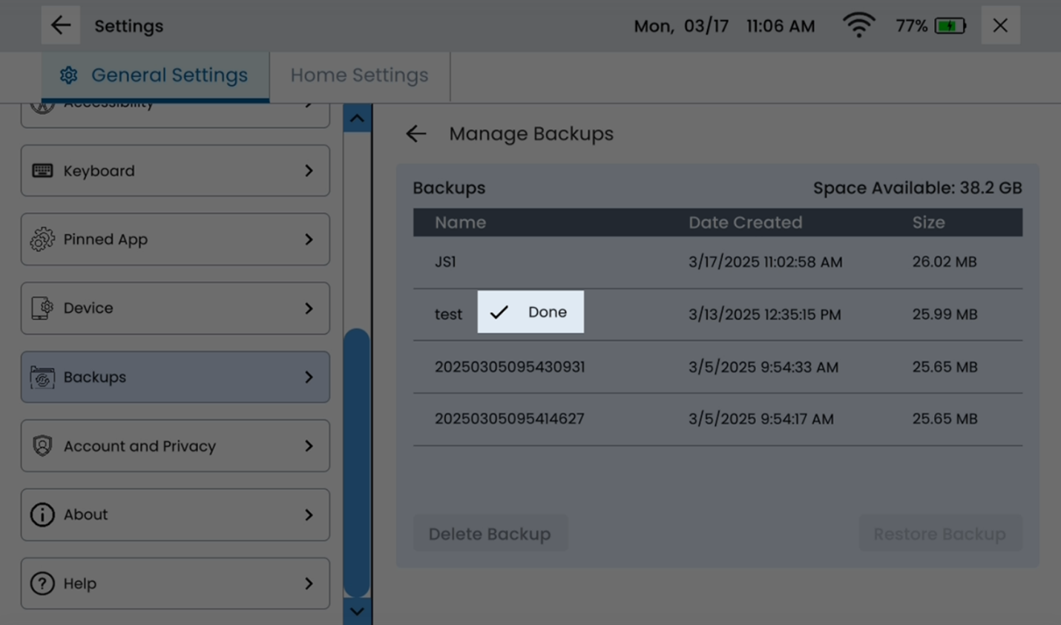Click the Account and Privacy shield icon
Screen dimensions: 1061x625
tap(42, 446)
